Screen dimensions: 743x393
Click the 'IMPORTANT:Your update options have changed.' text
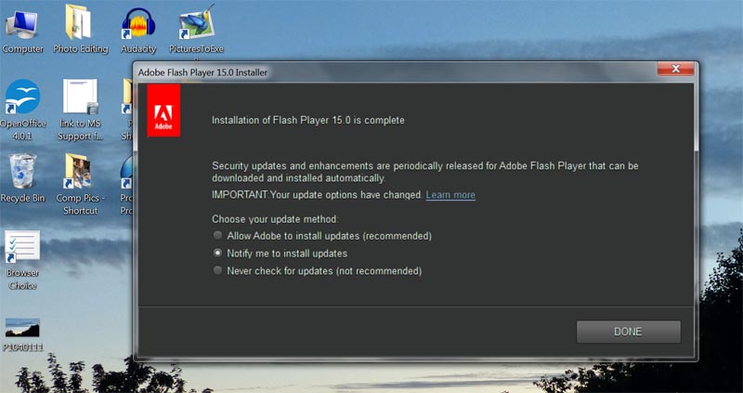coord(317,195)
